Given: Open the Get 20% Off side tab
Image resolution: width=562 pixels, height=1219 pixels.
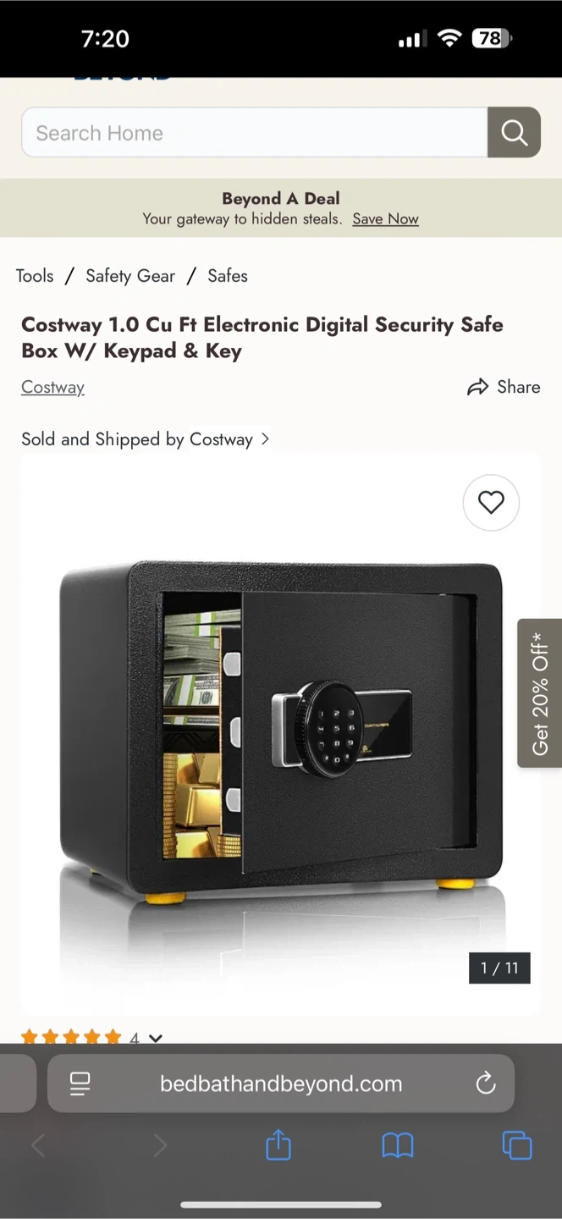Looking at the screenshot, I should tap(540, 693).
